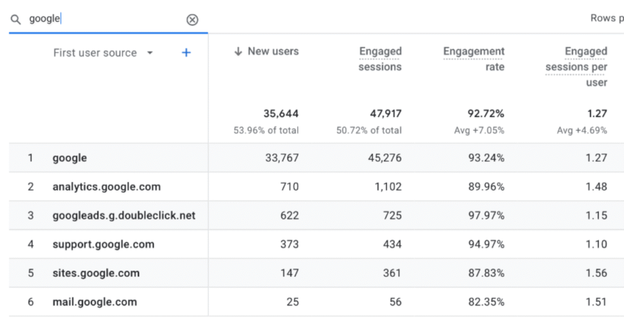Select the analytics.google.com row
This screenshot has height=321, width=624.
pyautogui.click(x=106, y=187)
